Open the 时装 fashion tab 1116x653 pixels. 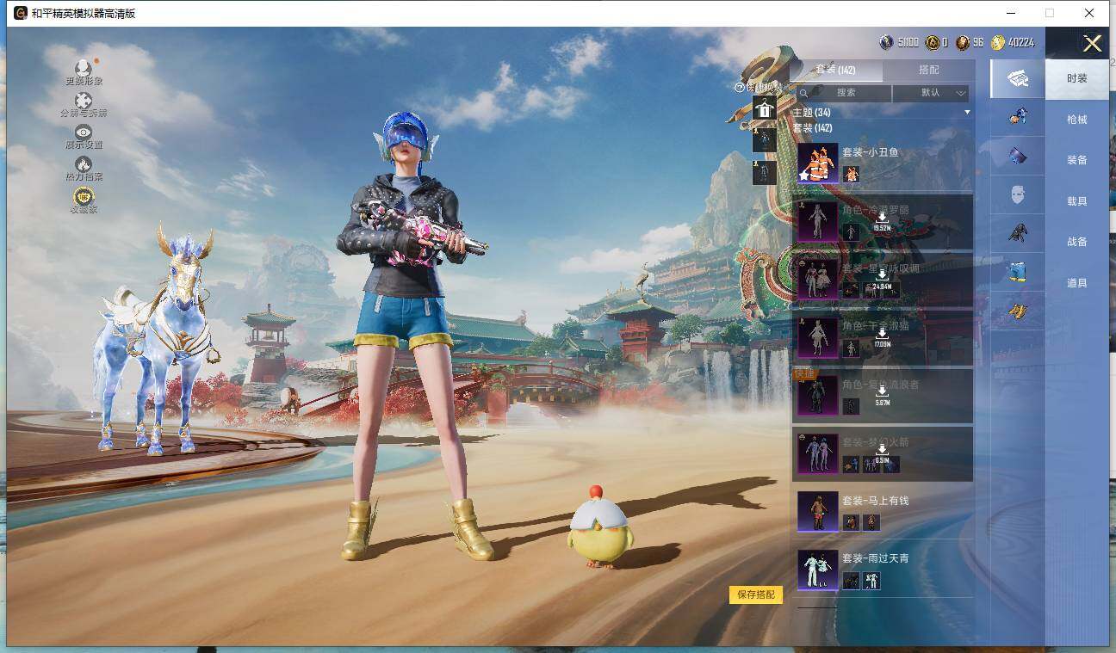[1077, 78]
